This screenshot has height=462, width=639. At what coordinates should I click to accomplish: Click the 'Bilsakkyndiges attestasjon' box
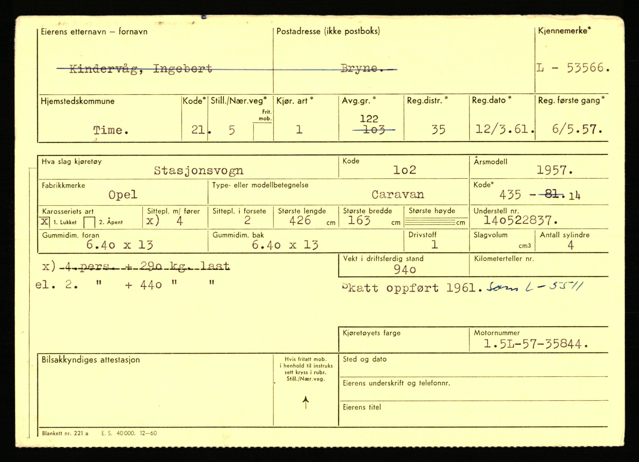coord(155,390)
